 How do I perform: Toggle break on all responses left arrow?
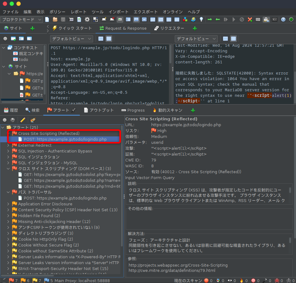pos(218,19)
